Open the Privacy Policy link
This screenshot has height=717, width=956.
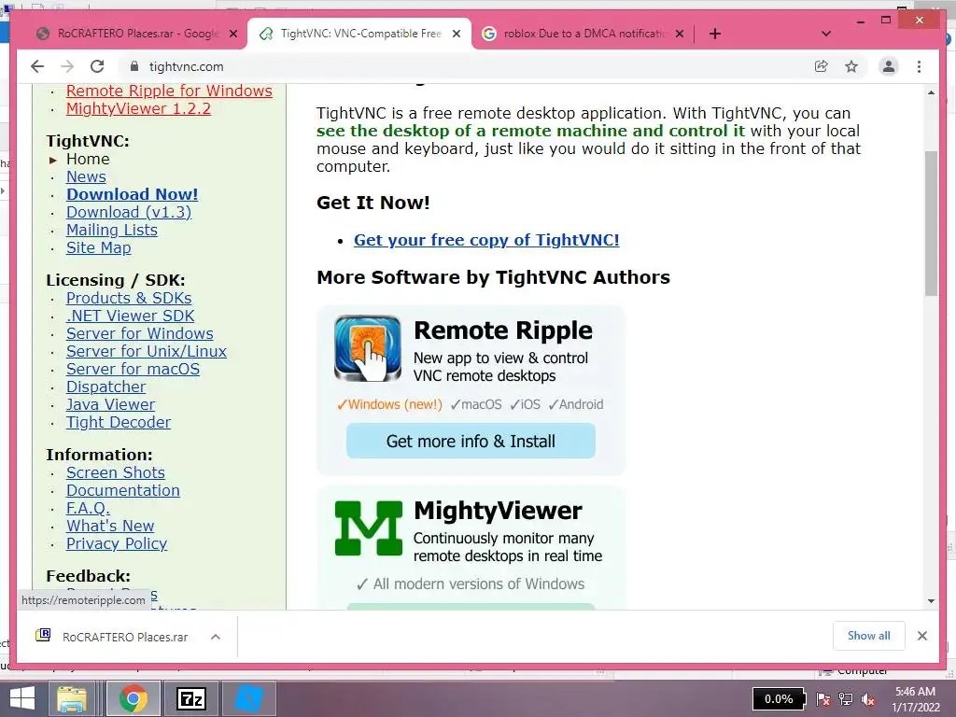[117, 543]
